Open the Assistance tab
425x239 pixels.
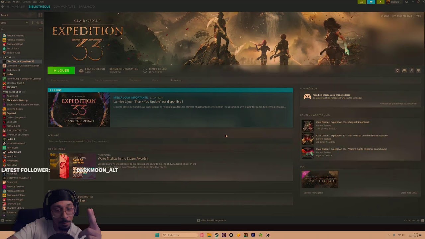coord(176,80)
